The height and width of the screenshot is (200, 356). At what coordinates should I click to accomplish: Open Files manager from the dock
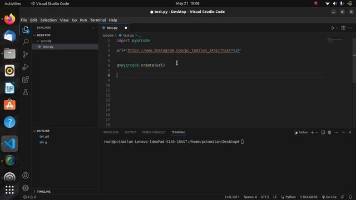tap(9, 53)
